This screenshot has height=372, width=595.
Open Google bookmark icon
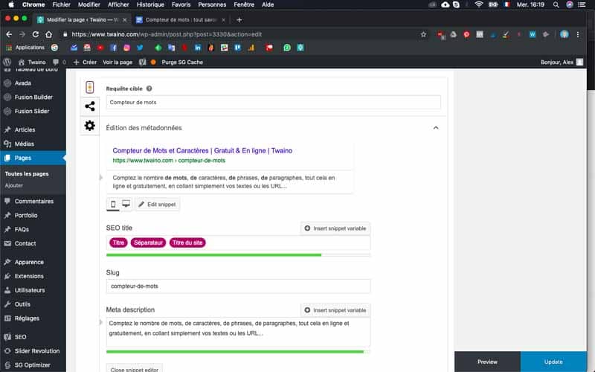click(x=54, y=48)
